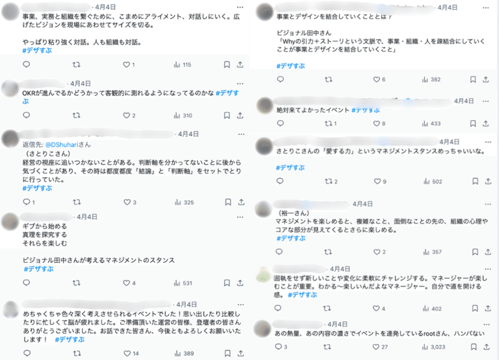This screenshot has width=499, height=360.
Task: Retweet the OKR tweet with 310 views
Action: click(76, 116)
